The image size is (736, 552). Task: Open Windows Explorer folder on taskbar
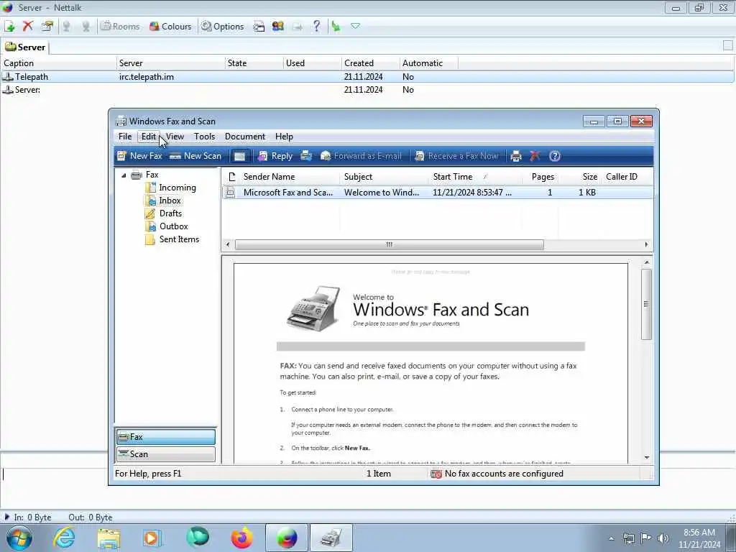(x=109, y=538)
